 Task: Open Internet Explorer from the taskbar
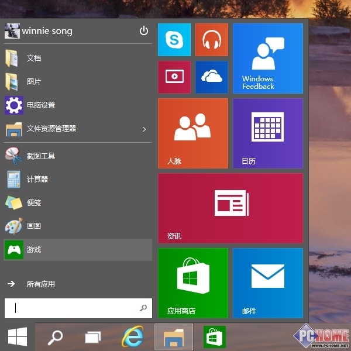[132, 336]
